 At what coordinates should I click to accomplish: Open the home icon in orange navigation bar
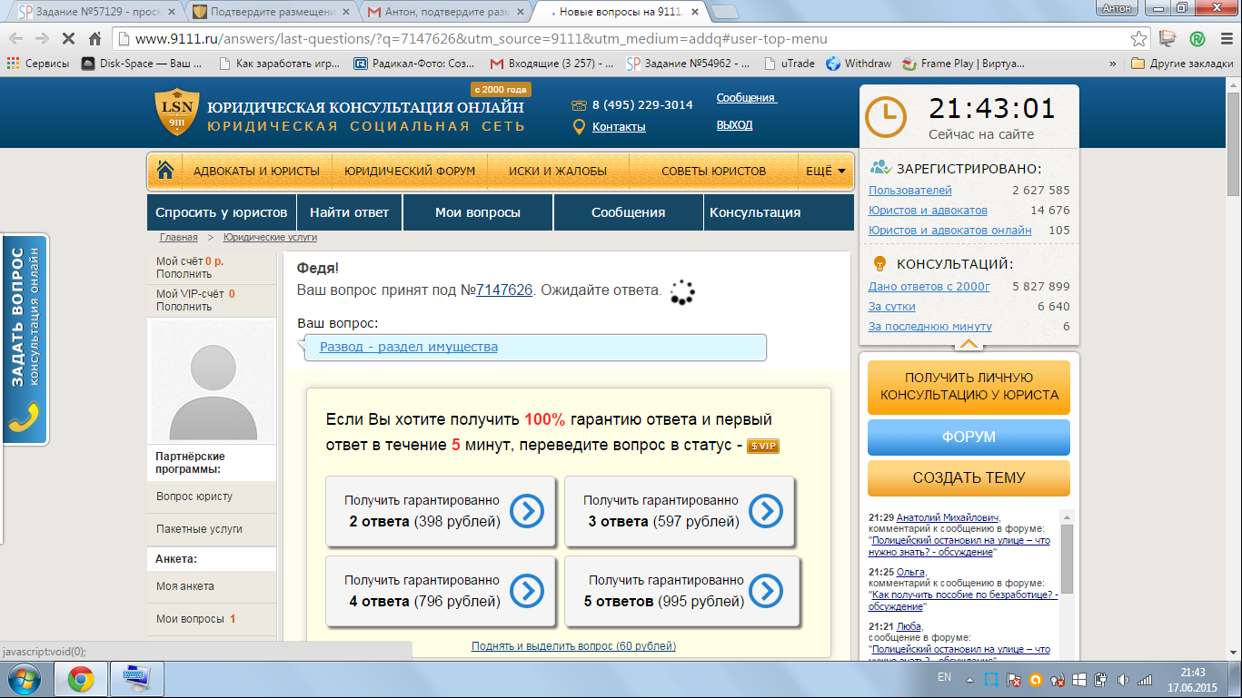(x=165, y=171)
